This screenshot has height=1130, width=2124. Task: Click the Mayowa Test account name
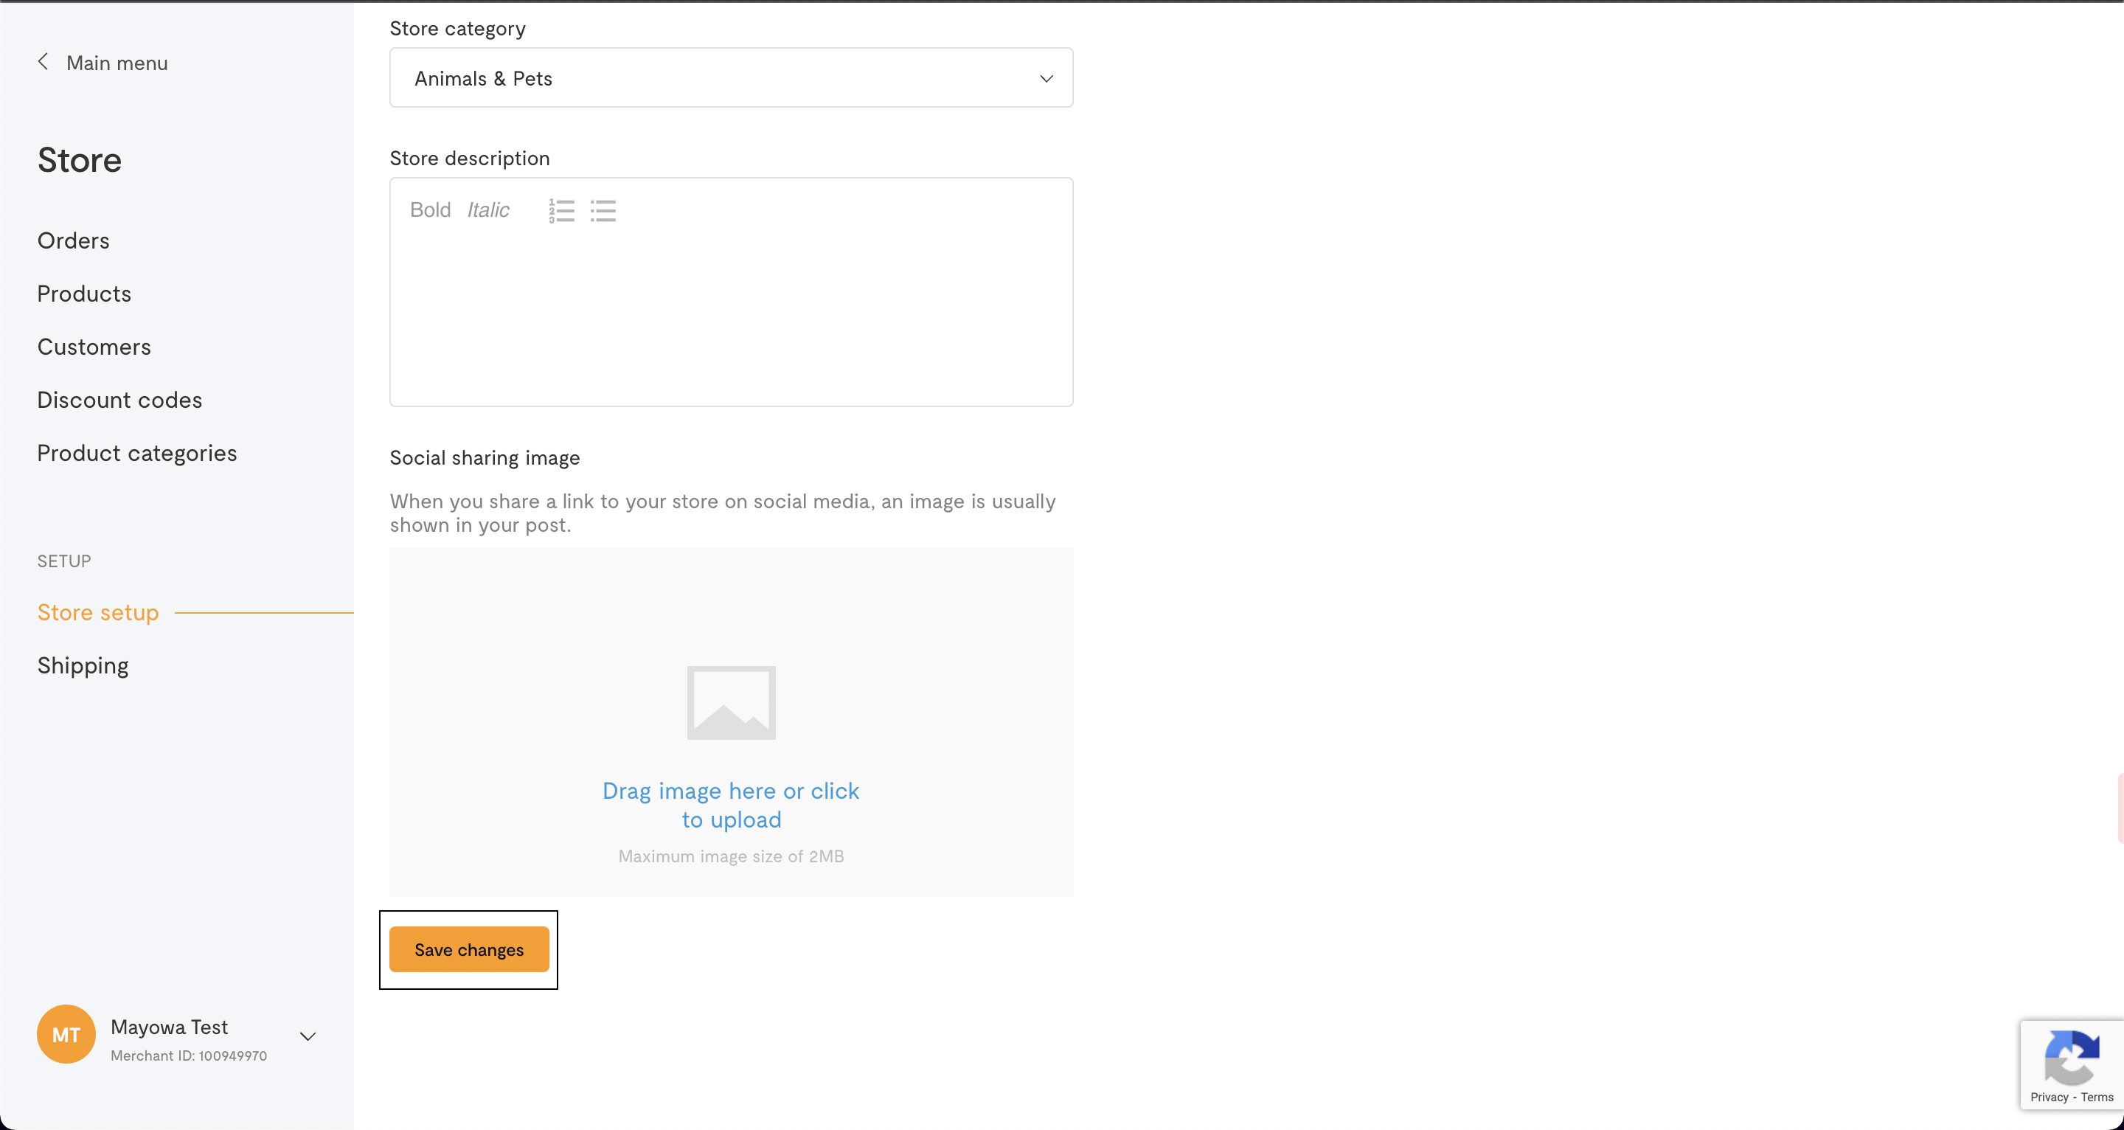[x=169, y=1027]
